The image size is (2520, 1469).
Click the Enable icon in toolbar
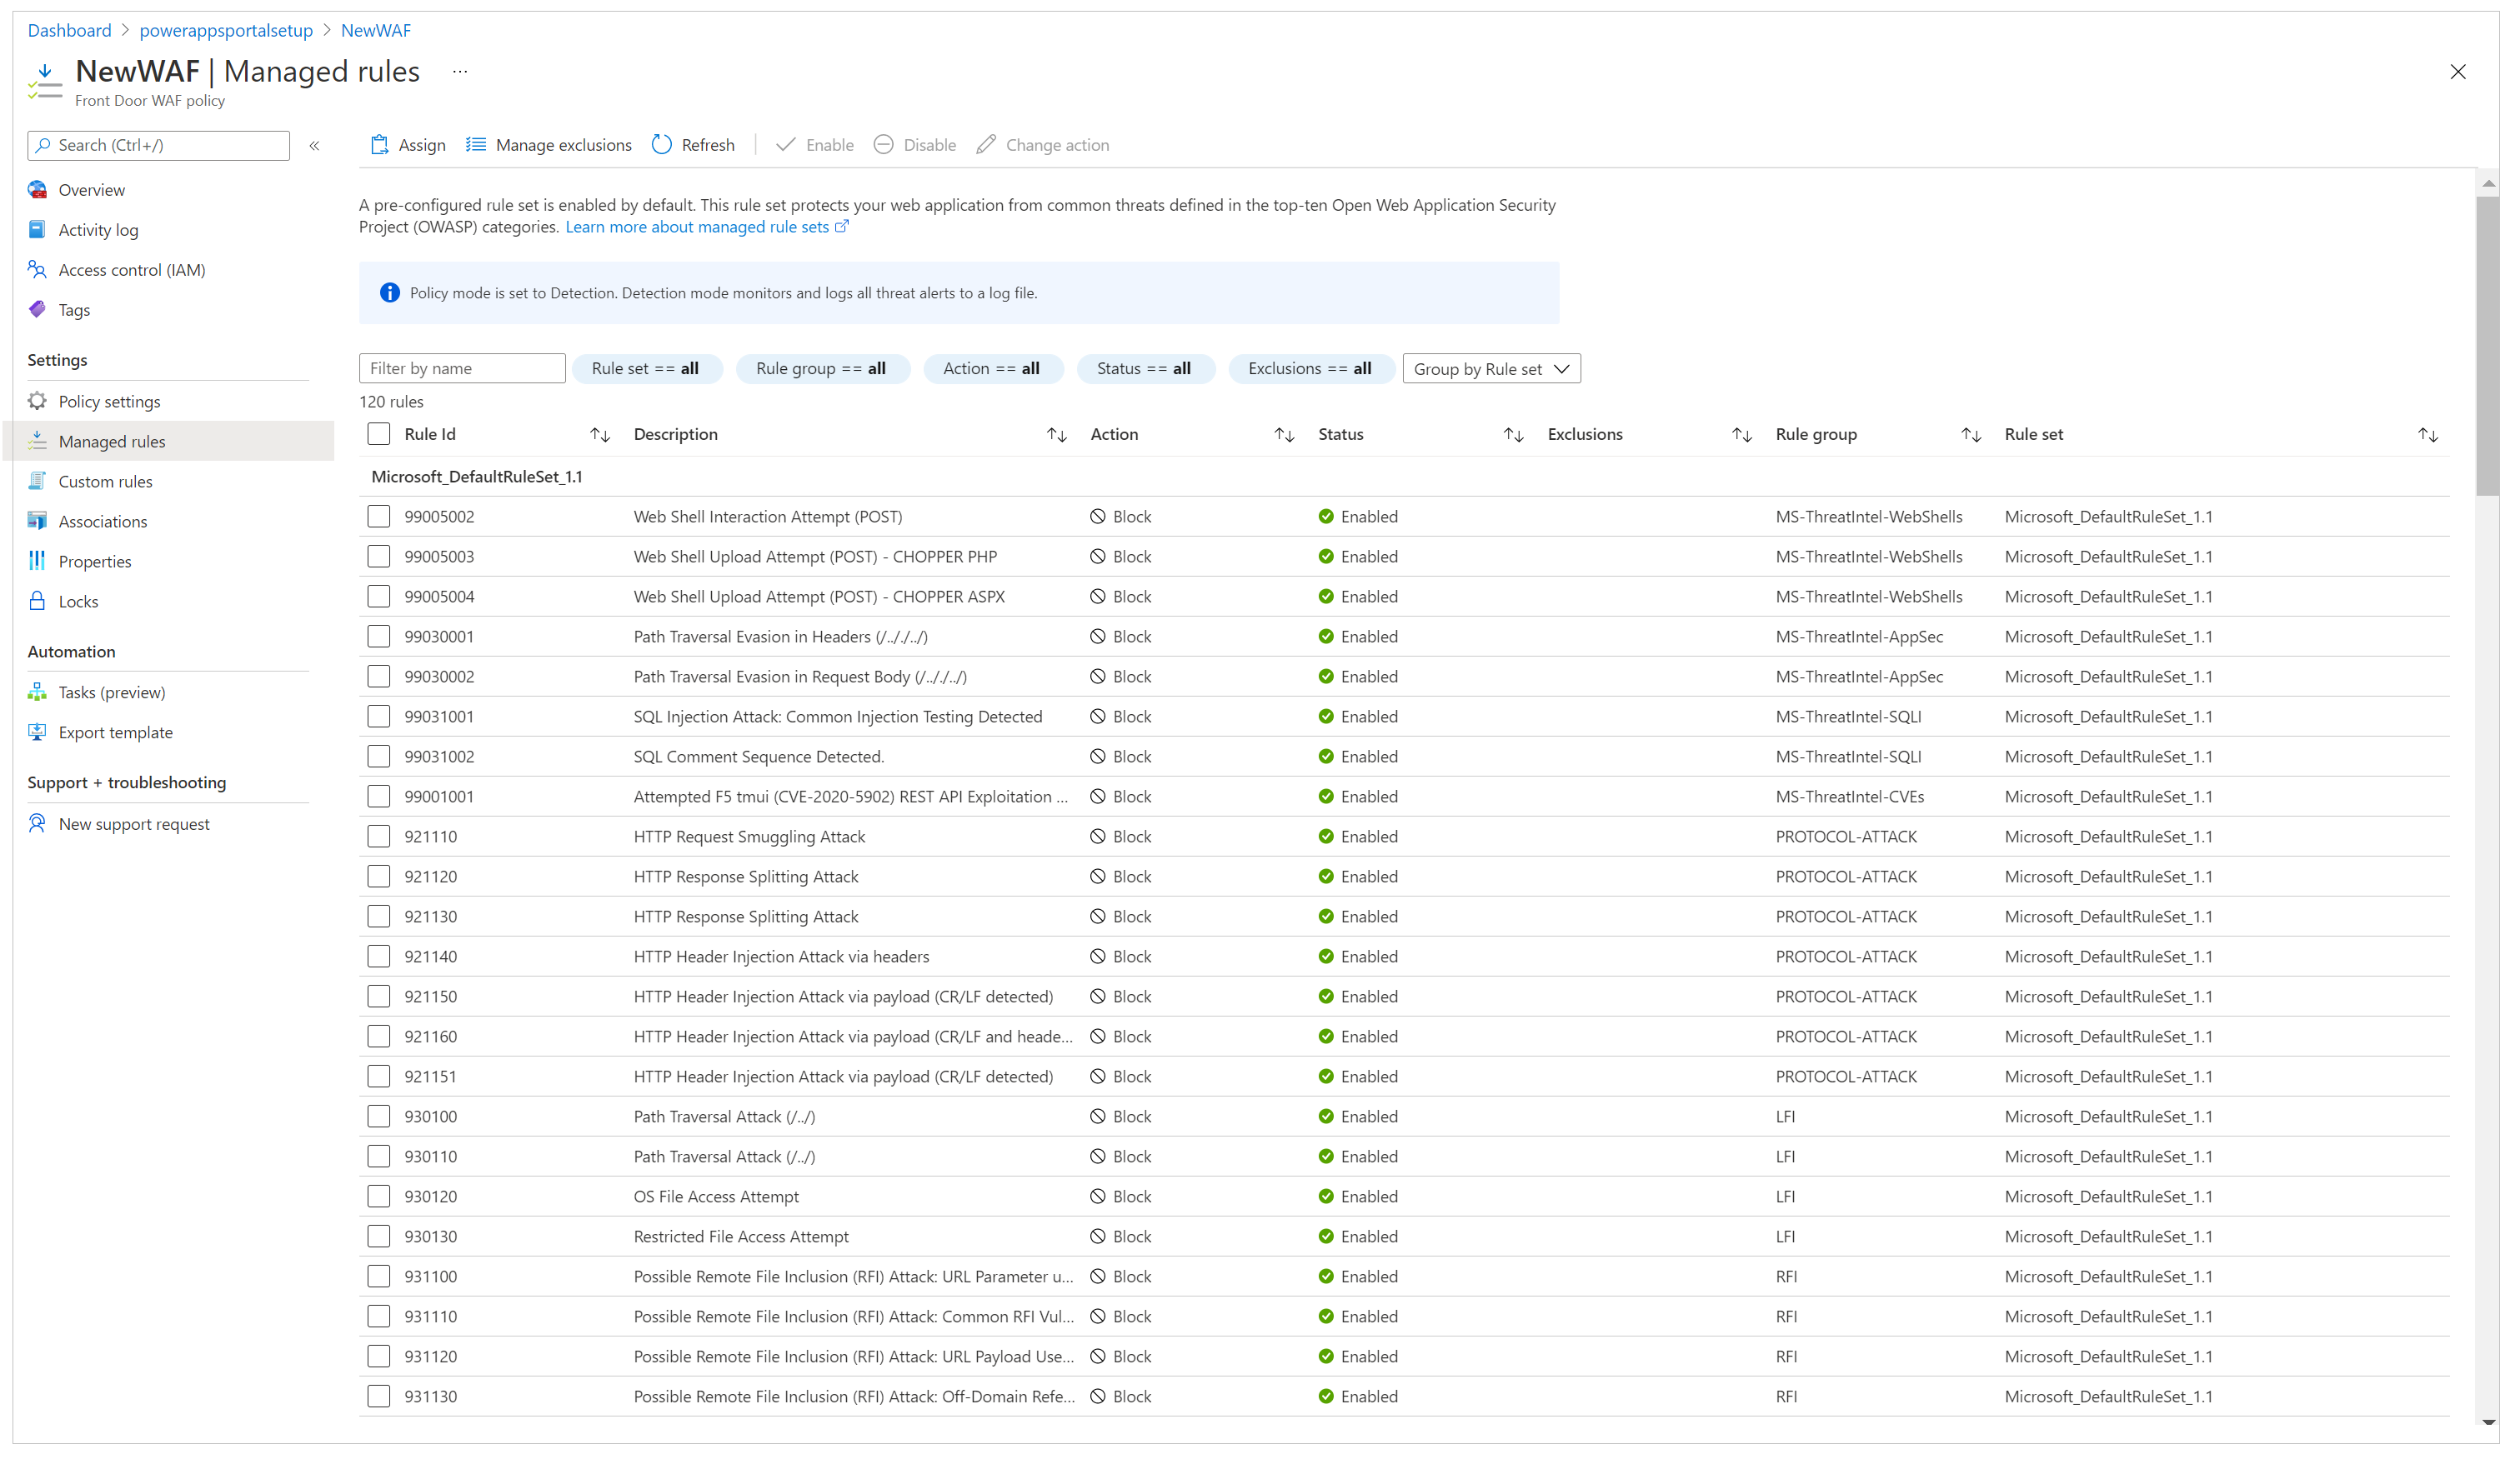[785, 145]
